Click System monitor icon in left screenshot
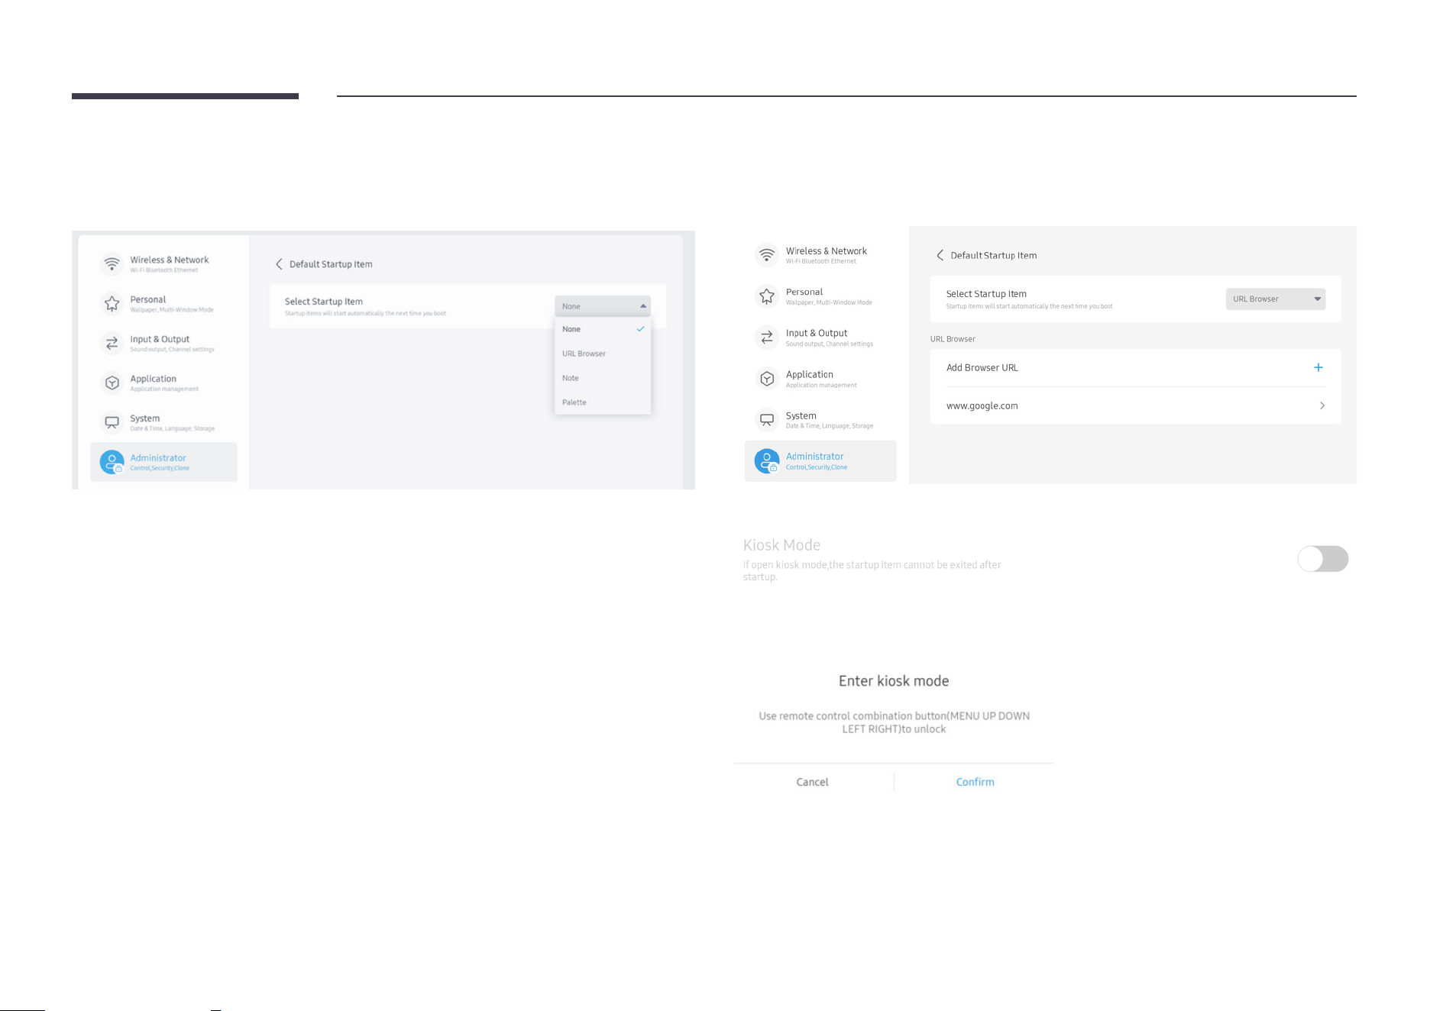The image size is (1430, 1011). pos(112,422)
